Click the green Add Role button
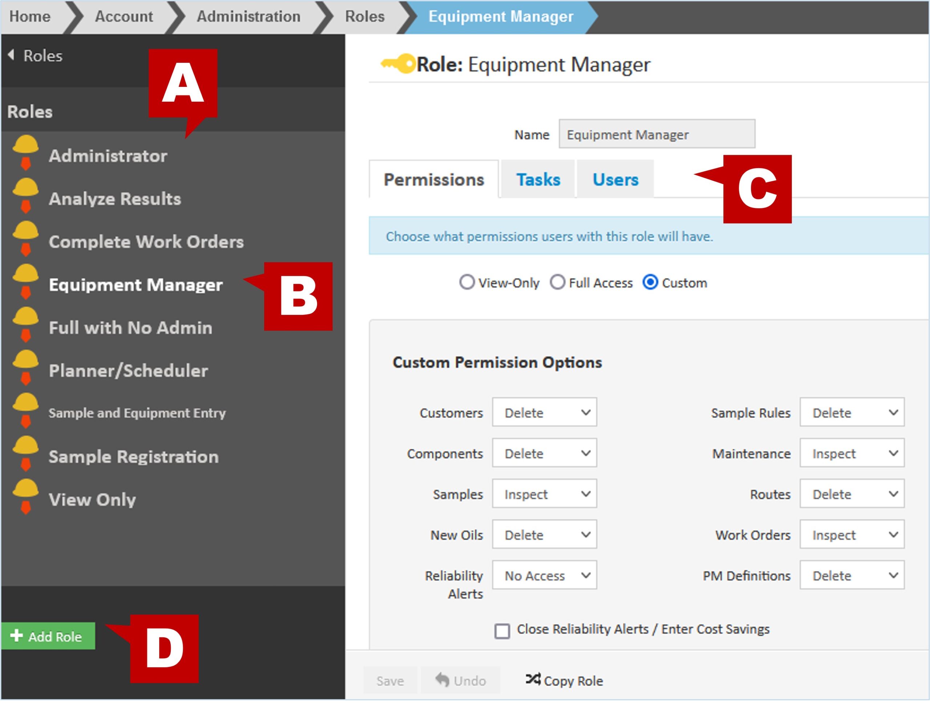The width and height of the screenshot is (930, 714). click(x=48, y=636)
